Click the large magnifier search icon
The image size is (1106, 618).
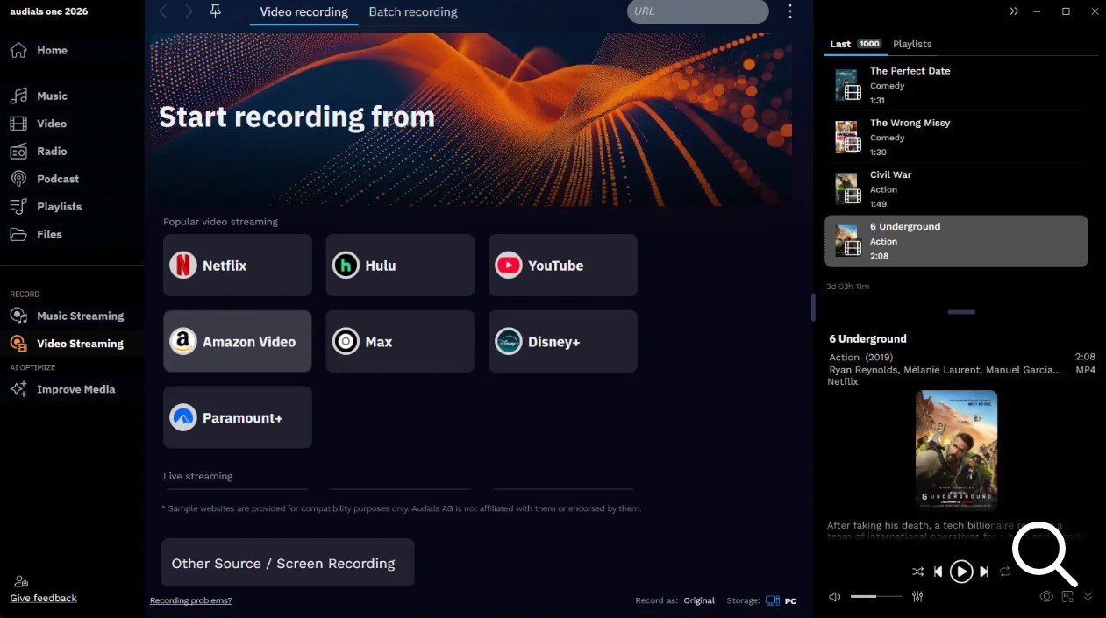1043,553
